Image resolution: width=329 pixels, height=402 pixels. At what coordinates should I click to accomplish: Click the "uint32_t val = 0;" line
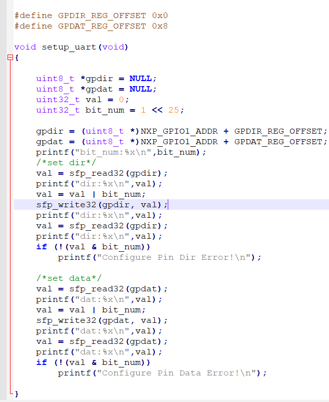82,100
